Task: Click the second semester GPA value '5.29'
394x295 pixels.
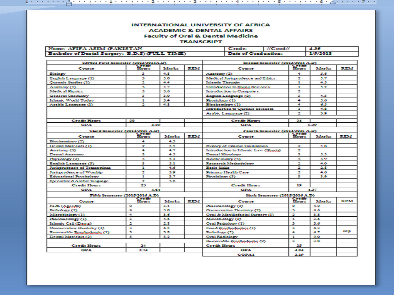Action: (x=312, y=125)
